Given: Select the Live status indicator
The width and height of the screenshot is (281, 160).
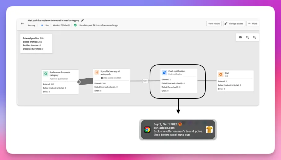Looking at the screenshot, I should [x=45, y=25].
